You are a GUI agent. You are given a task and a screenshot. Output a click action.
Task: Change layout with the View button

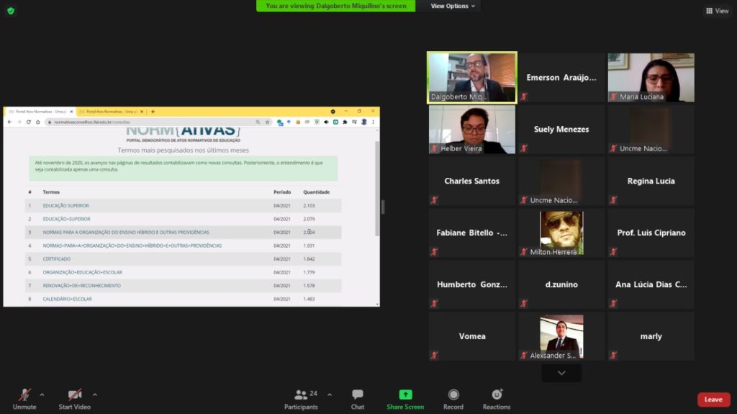(718, 11)
